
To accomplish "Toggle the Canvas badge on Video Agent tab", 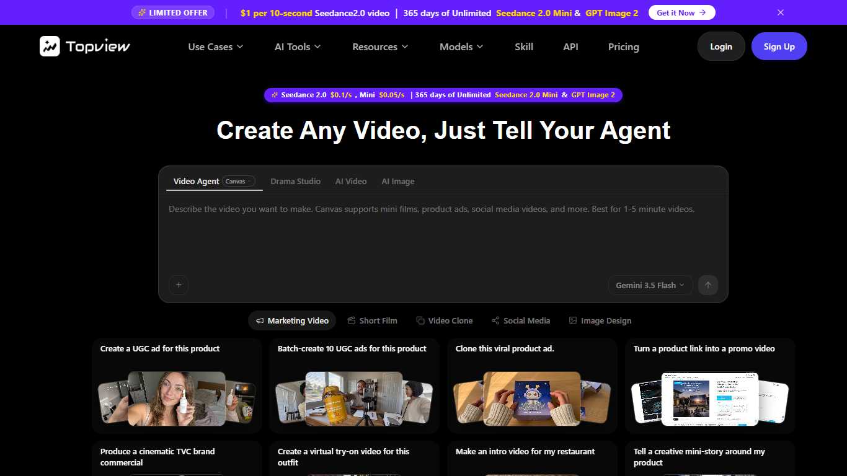I will pos(239,182).
